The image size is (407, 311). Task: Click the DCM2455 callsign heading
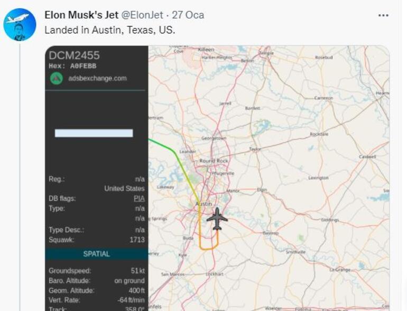click(x=74, y=56)
